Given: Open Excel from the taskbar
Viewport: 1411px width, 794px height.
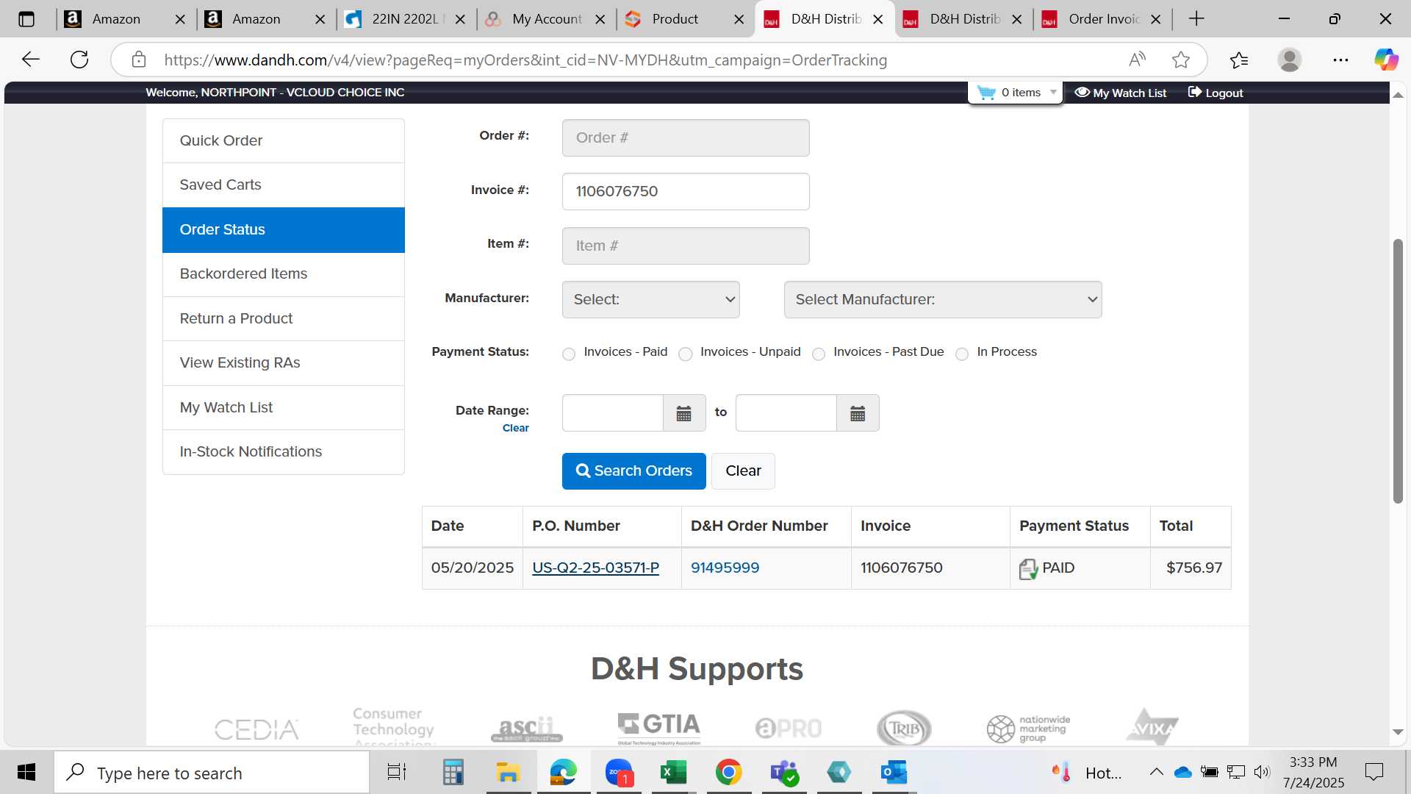Looking at the screenshot, I should (x=673, y=773).
